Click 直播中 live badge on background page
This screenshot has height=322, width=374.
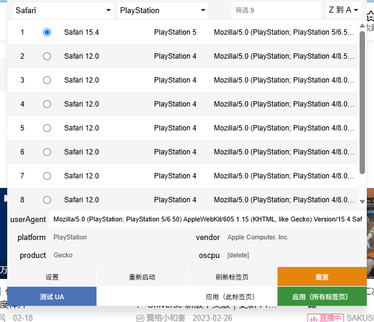point(325,318)
